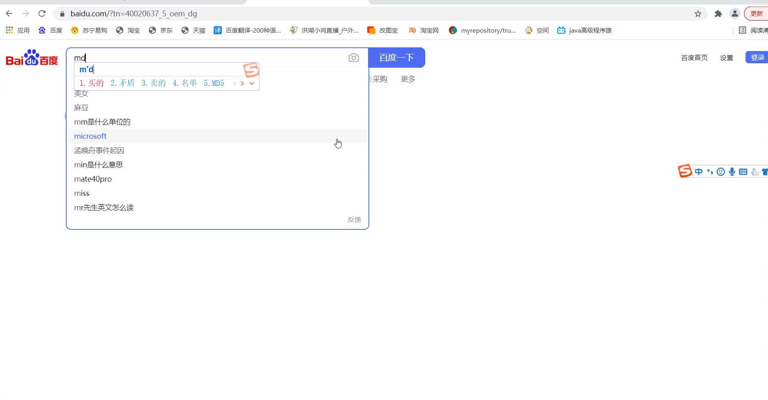Click the Sogou account user icon
The image size is (768, 400).
coord(755,172)
